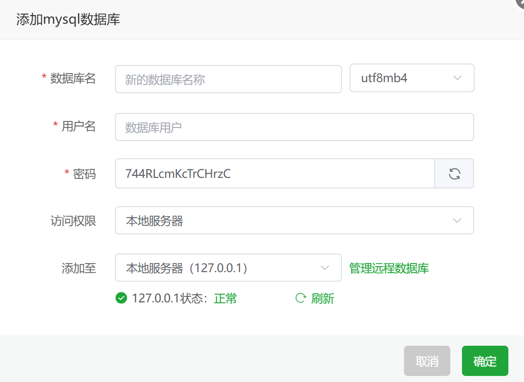Screen dimensions: 524x382
Task: Open the utf8mb4 charset dropdown
Action: pyautogui.click(x=412, y=78)
